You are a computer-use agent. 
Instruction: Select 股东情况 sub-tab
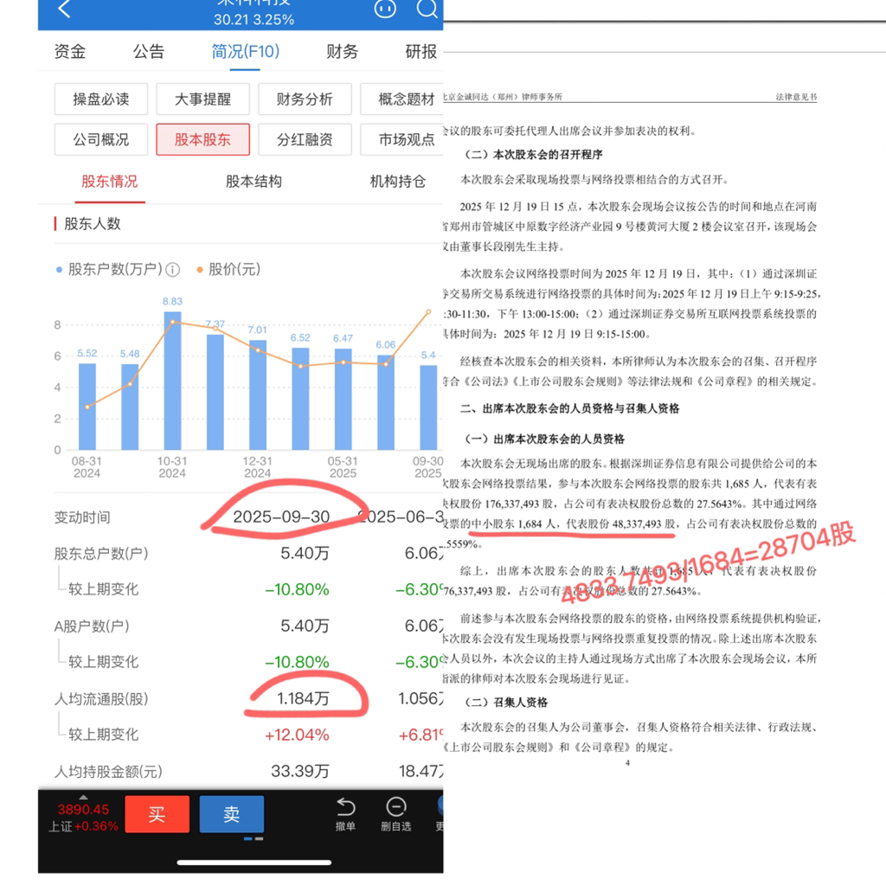tap(110, 182)
